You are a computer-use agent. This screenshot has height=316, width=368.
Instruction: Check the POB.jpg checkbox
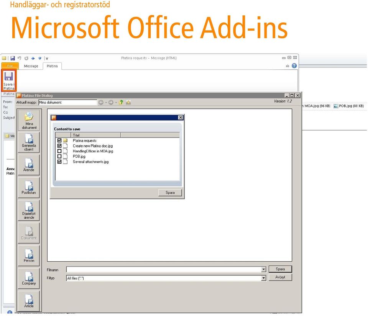[x=59, y=156]
